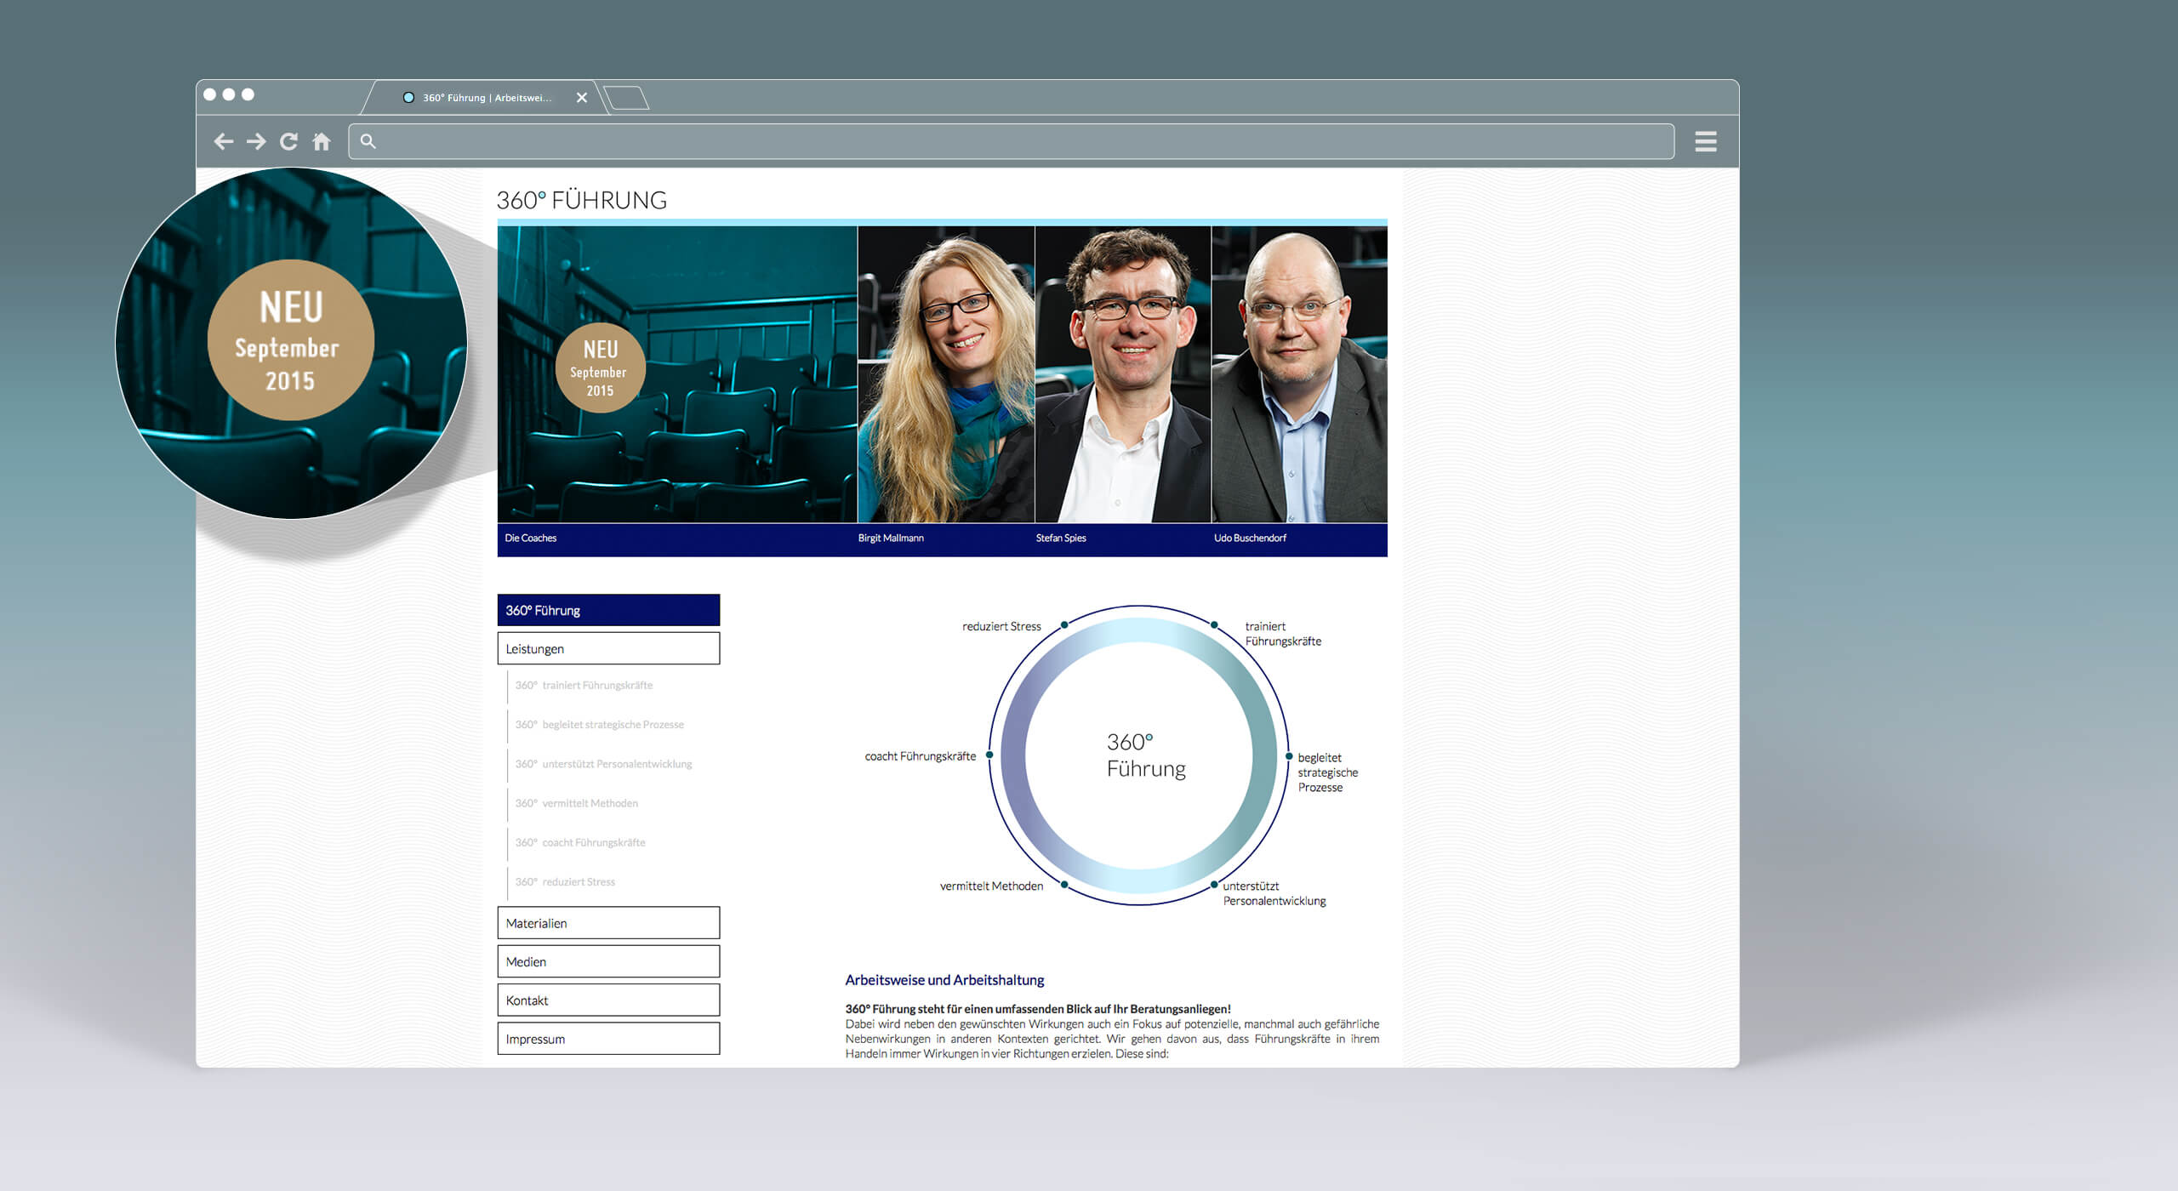Open the Leistungen menu item
Viewport: 2178px width, 1191px height.
[608, 648]
